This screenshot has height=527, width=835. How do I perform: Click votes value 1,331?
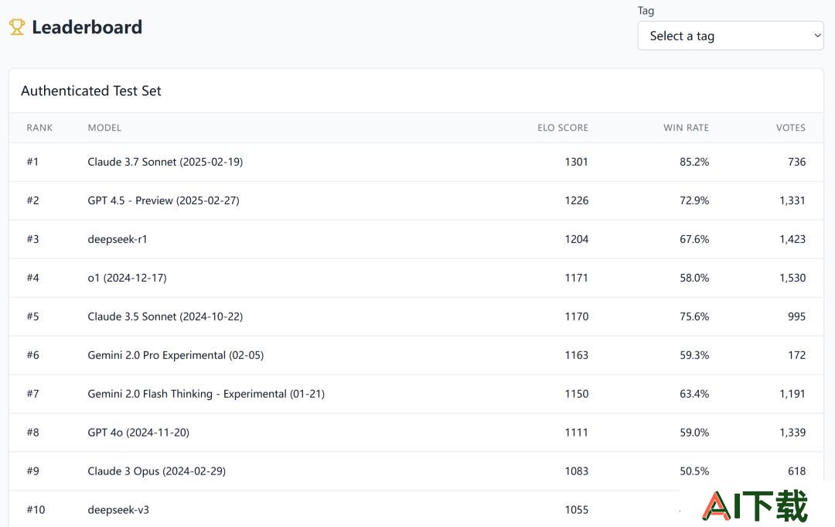[x=792, y=201]
